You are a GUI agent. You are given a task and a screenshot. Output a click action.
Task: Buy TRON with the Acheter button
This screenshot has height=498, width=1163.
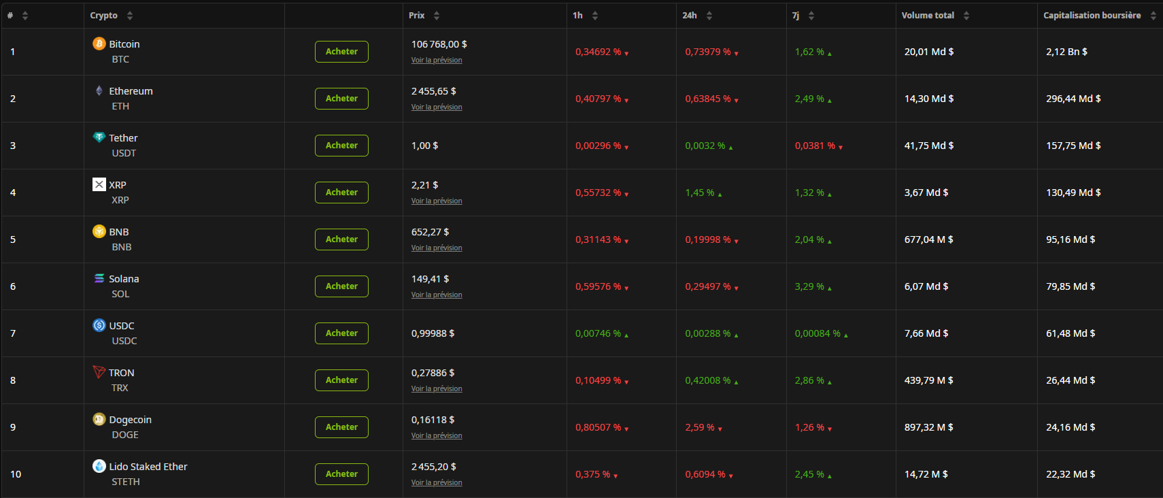click(x=341, y=380)
